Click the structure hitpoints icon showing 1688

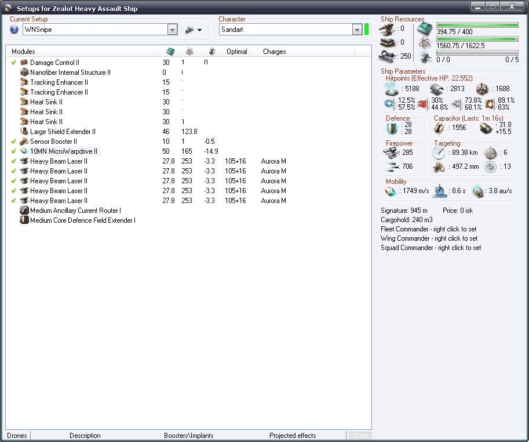pos(482,89)
